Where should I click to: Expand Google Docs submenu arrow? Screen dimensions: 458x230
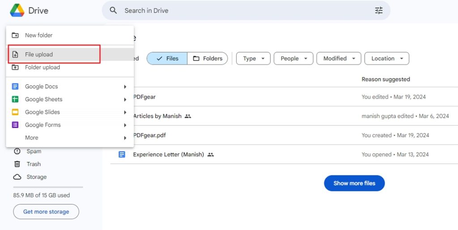click(125, 87)
